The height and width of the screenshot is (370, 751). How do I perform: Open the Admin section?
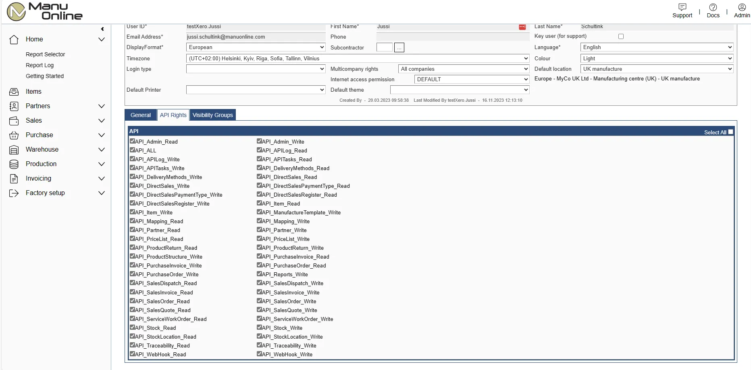pos(742,10)
